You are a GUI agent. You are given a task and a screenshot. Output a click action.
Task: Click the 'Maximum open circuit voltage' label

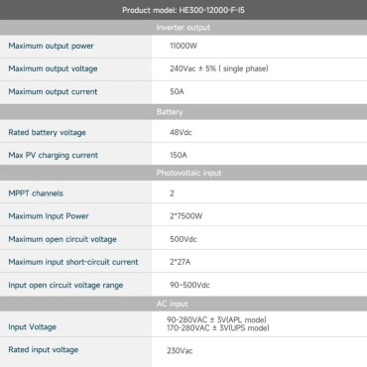point(62,239)
